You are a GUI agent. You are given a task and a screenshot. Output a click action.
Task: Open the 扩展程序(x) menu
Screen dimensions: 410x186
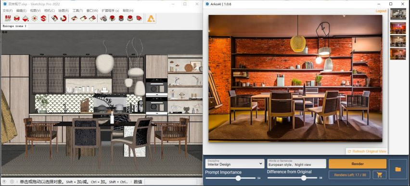pos(110,11)
